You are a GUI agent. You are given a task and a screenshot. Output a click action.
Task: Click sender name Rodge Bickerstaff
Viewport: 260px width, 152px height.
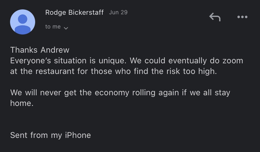pos(74,13)
